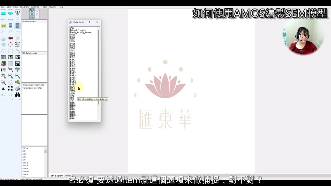Click the print path diagram printer icon
The image size is (331, 186).
[x=17, y=89]
